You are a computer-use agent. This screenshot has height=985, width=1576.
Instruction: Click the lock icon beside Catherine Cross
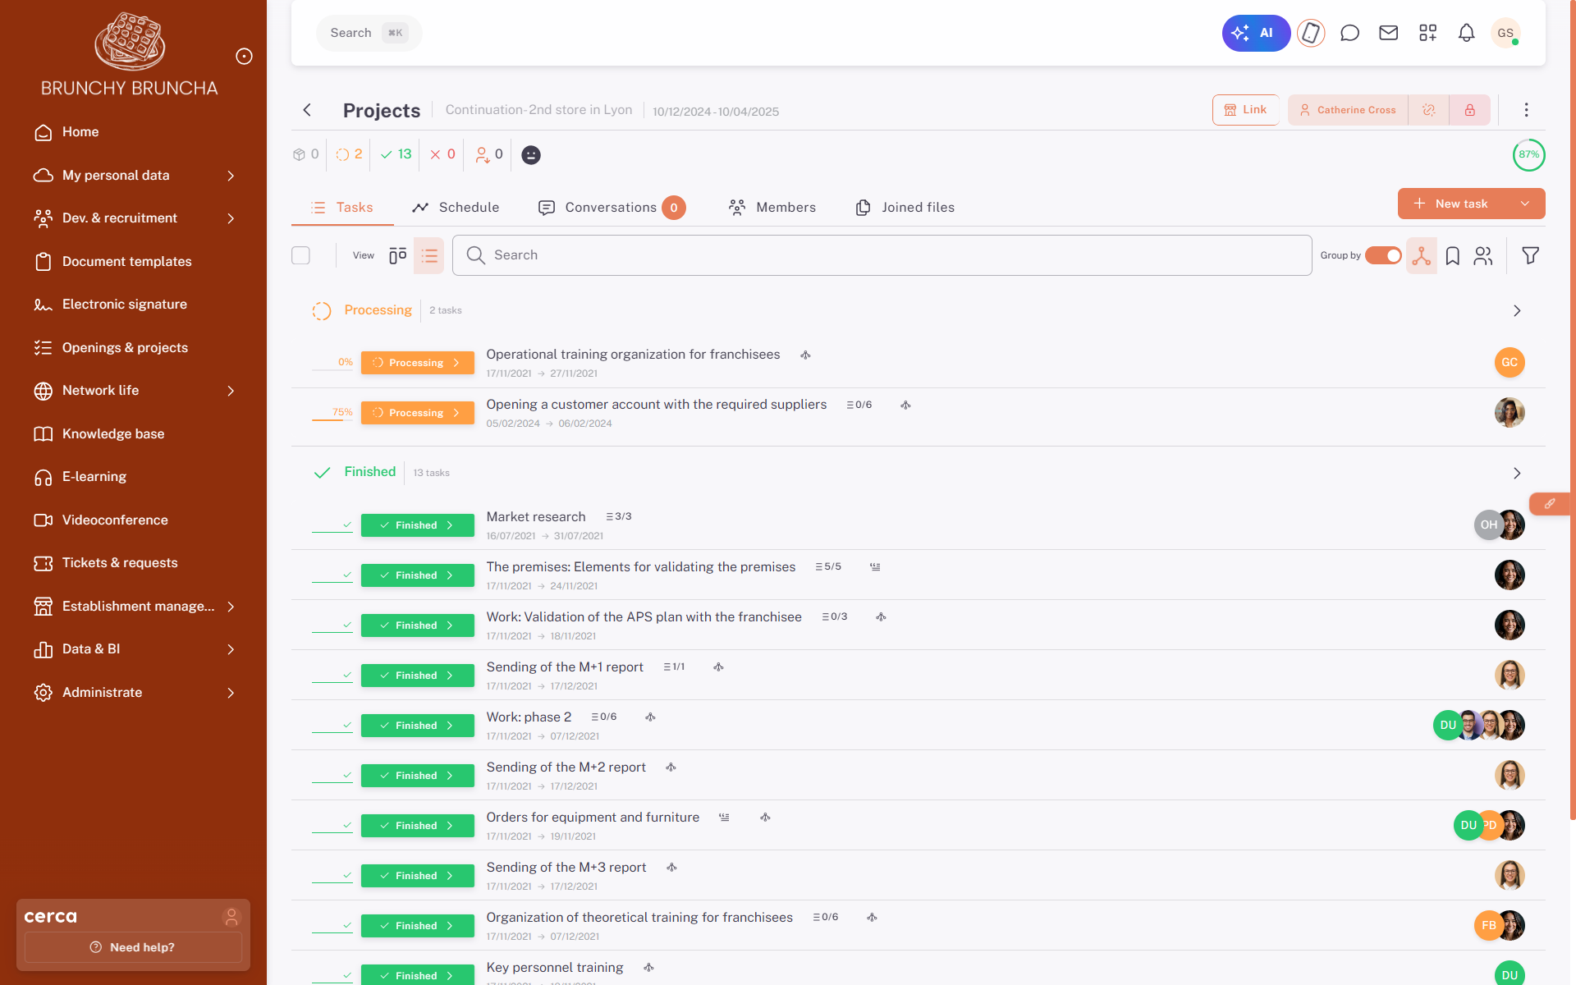pyautogui.click(x=1469, y=110)
